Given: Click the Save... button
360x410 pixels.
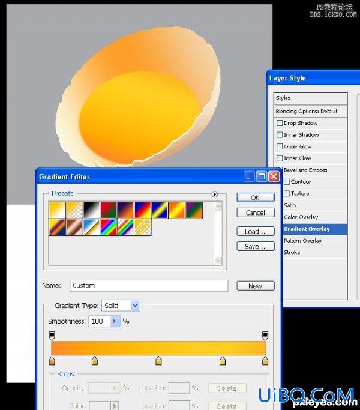Looking at the screenshot, I should click(256, 246).
